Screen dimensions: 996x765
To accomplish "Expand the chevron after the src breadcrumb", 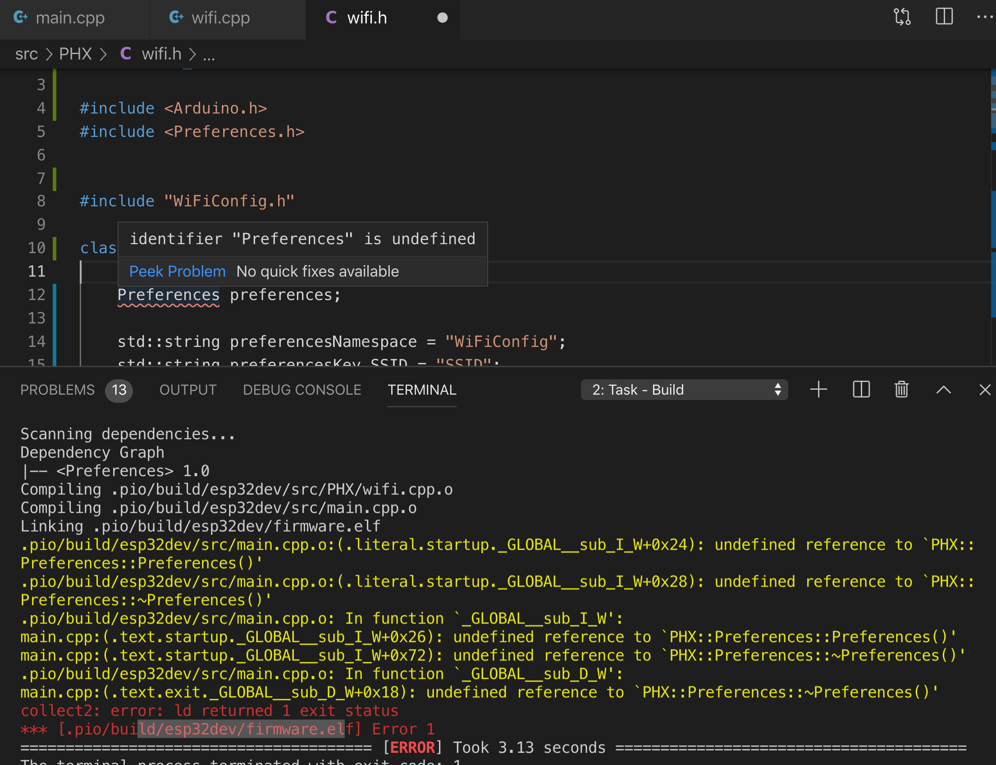I will tap(49, 55).
